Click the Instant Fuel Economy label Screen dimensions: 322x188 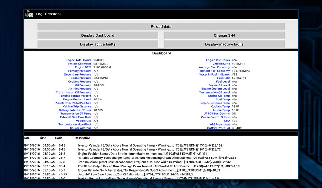click(x=215, y=71)
